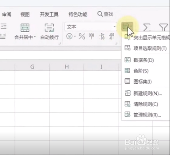Select 新建规则(N)... menu entry
The height and width of the screenshot is (155, 170).
146,93
